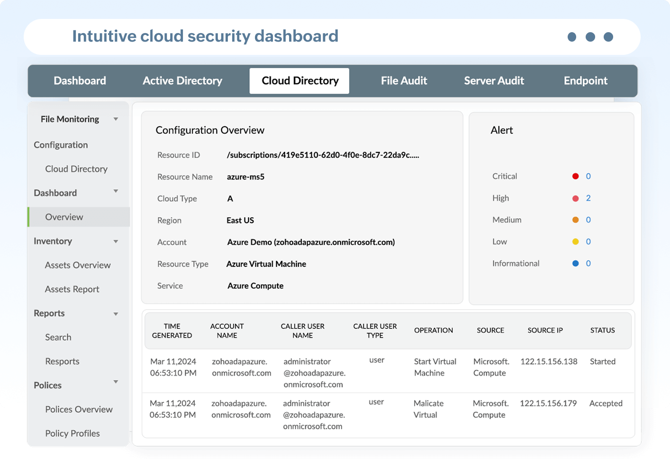
Task: Click the Azure Demo account value
Action: click(x=311, y=242)
